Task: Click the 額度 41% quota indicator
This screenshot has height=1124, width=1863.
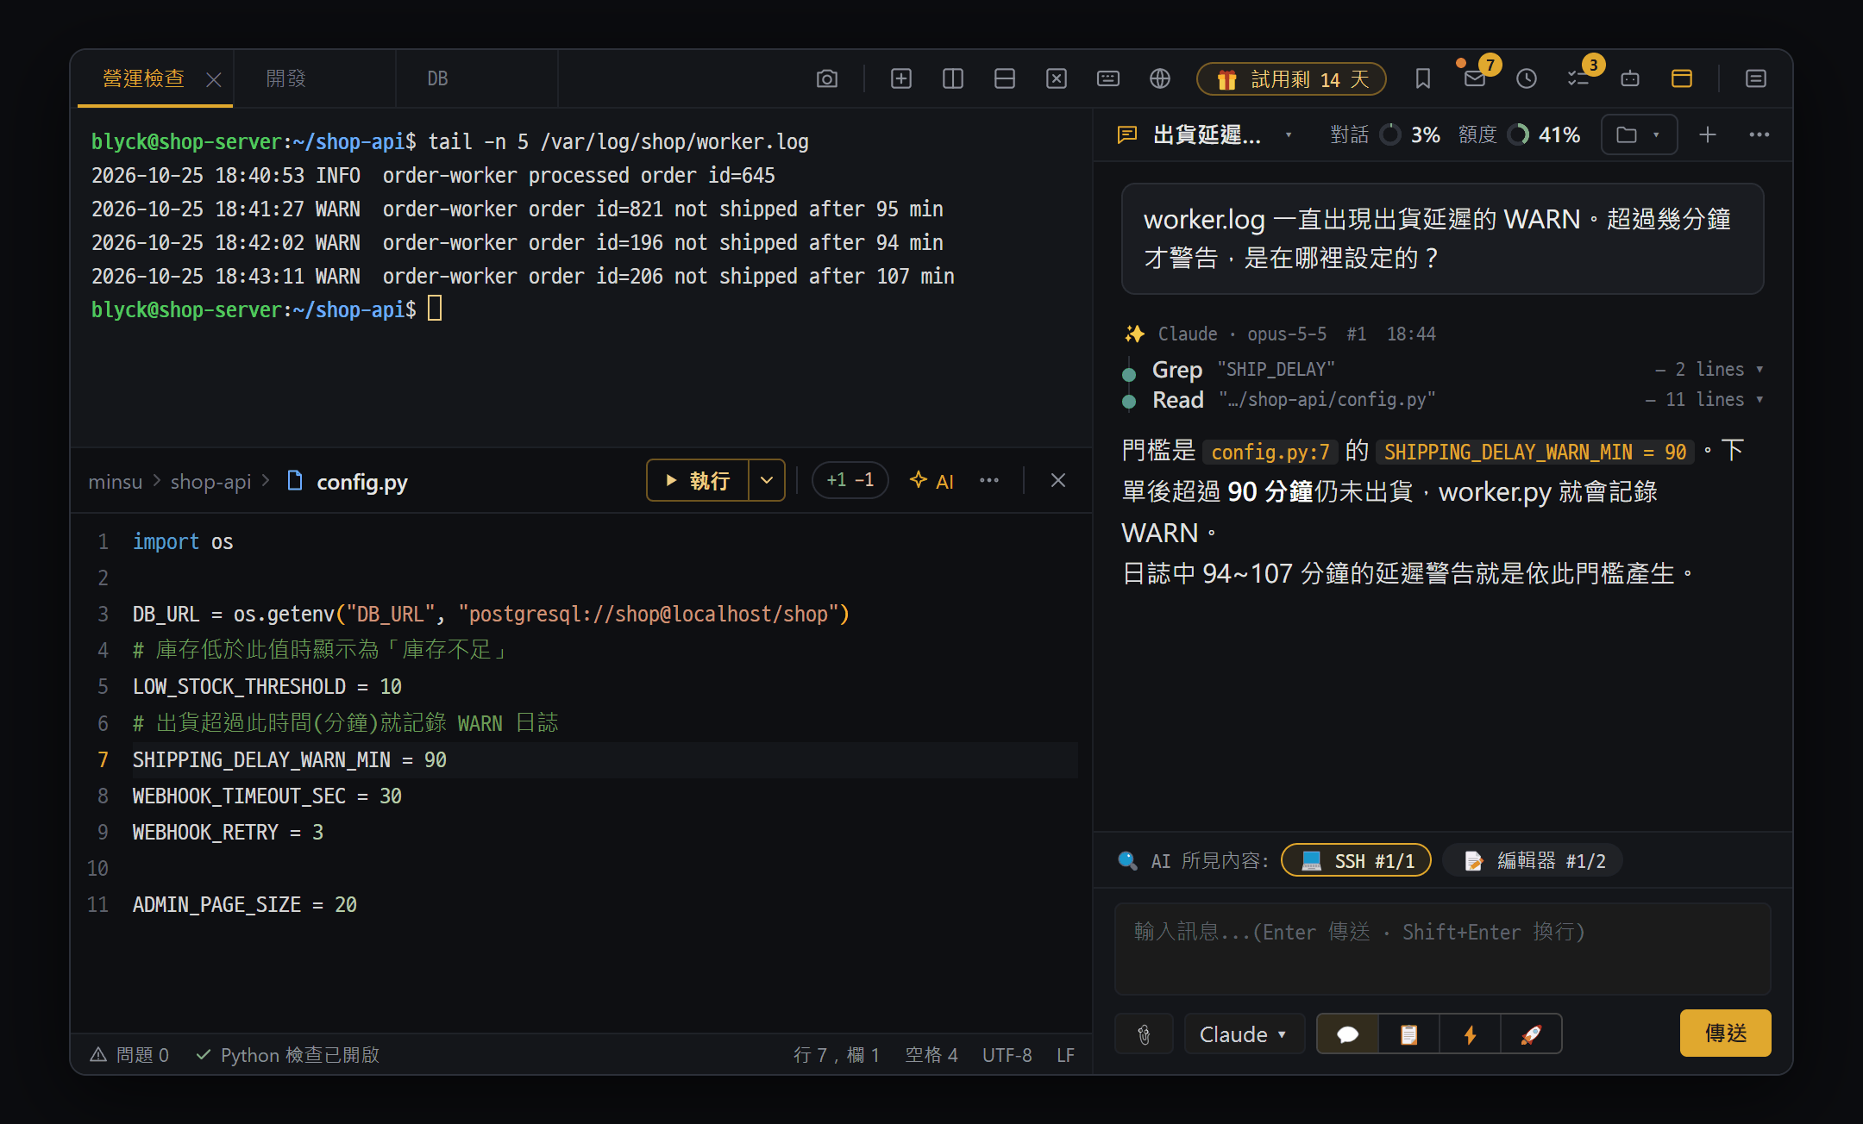Action: tap(1520, 135)
